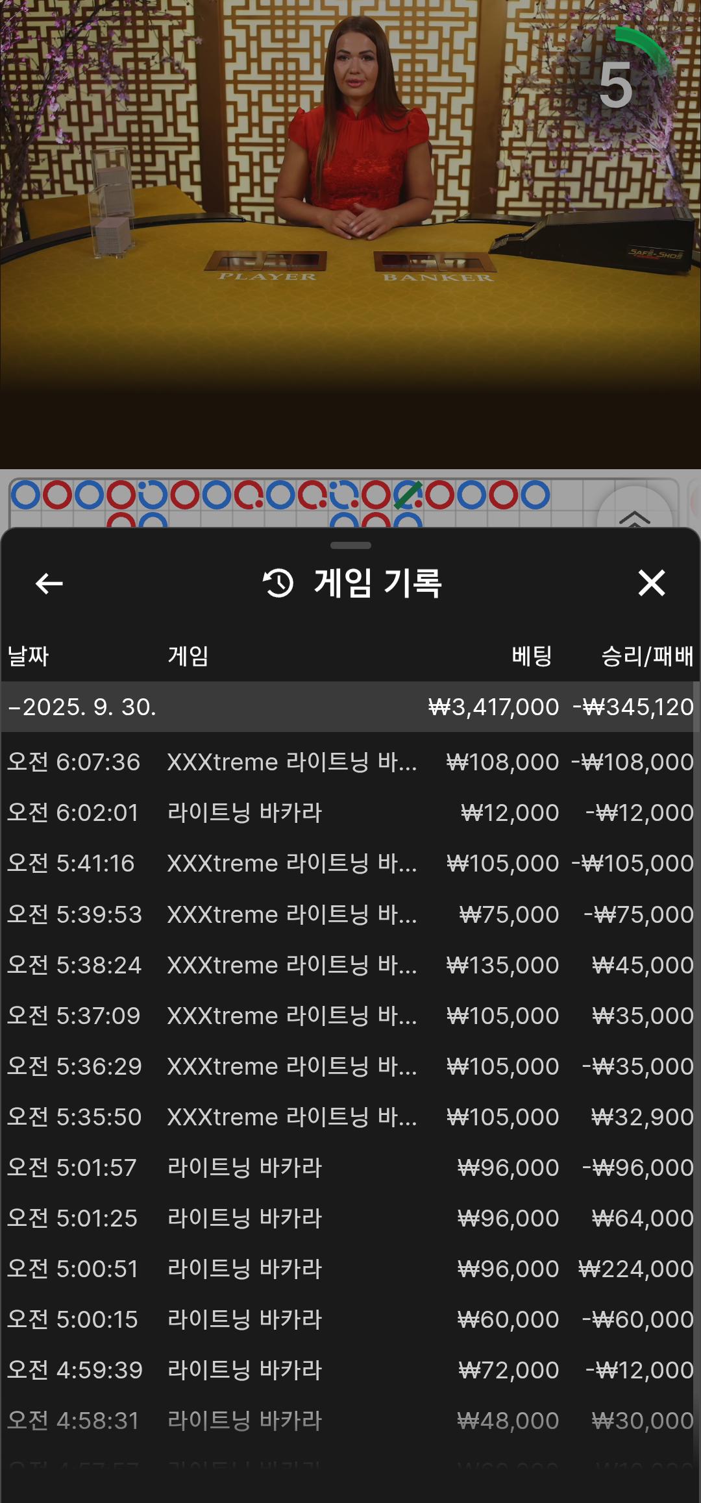Image resolution: width=701 pixels, height=1503 pixels.
Task: Click the countdown timer showing 5
Action: tap(616, 86)
